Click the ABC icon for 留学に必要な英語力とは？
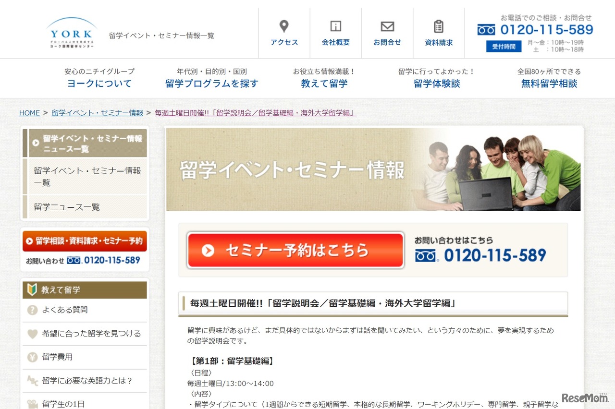615x409 pixels. click(x=32, y=381)
